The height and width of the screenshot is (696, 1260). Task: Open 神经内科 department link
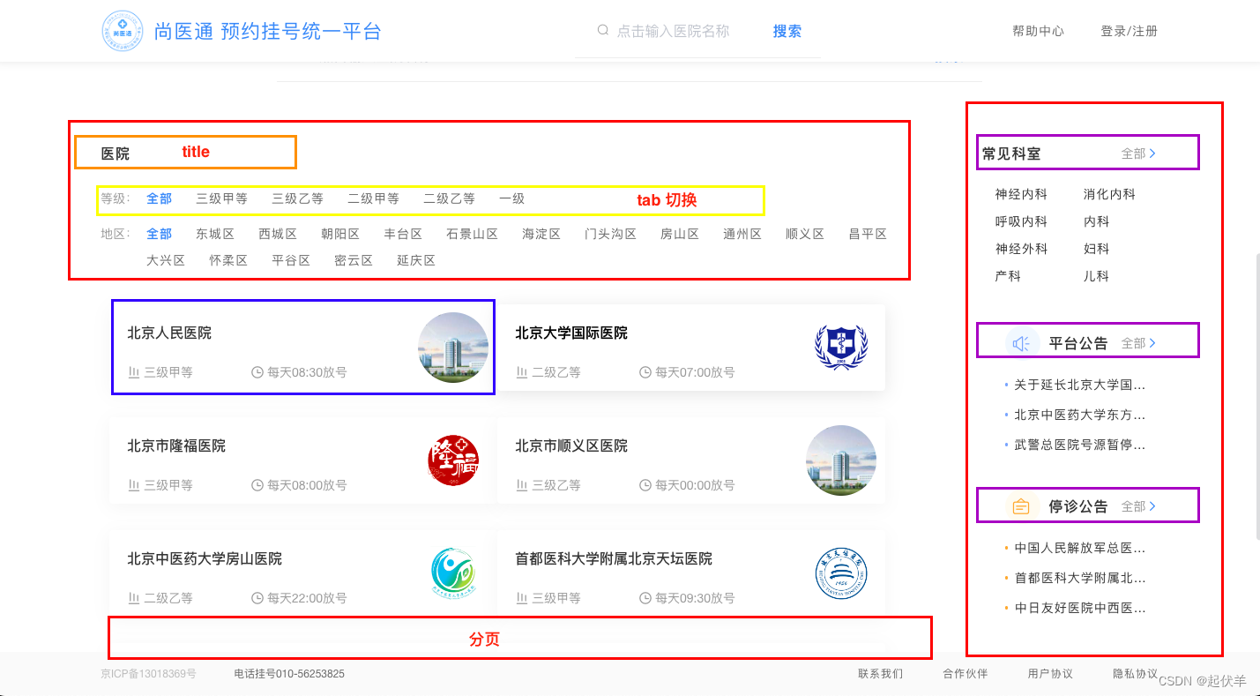click(1021, 194)
